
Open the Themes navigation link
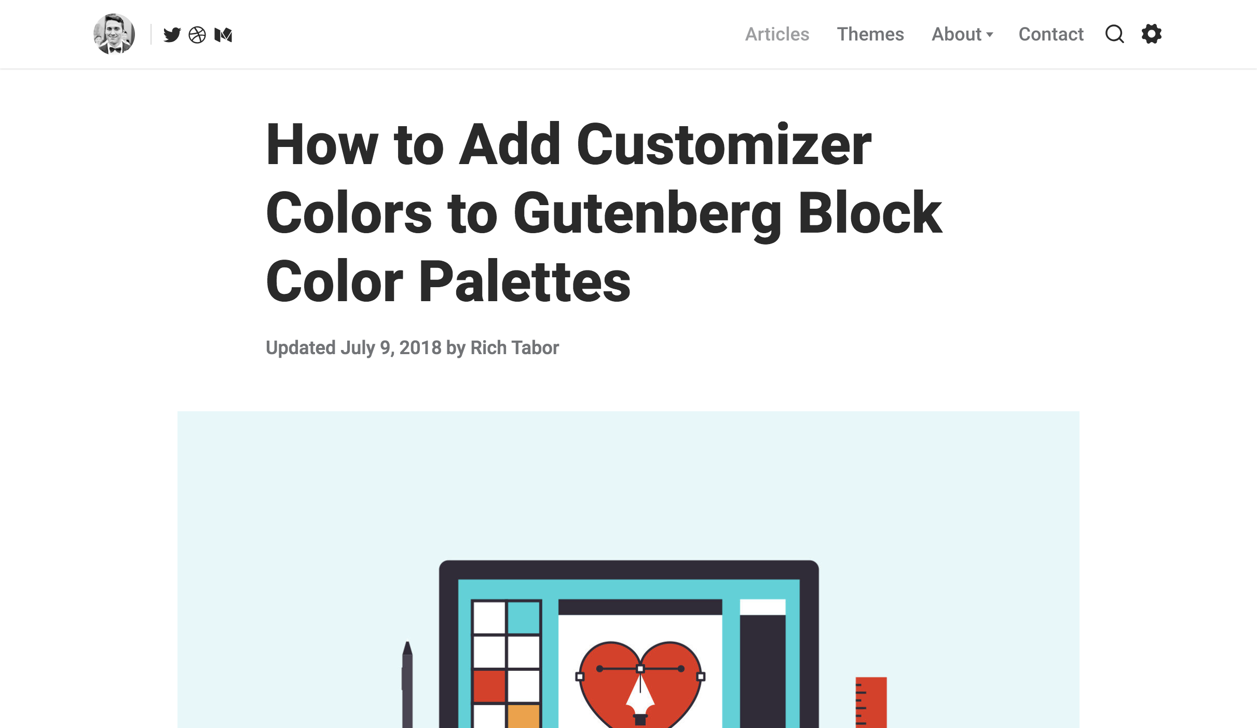[x=871, y=34]
